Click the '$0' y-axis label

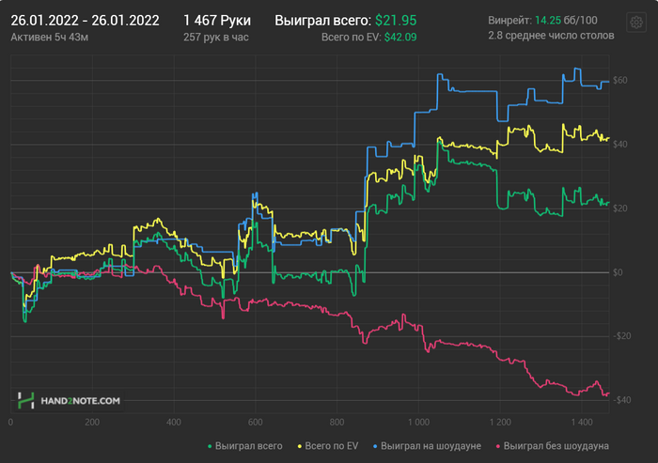618,272
